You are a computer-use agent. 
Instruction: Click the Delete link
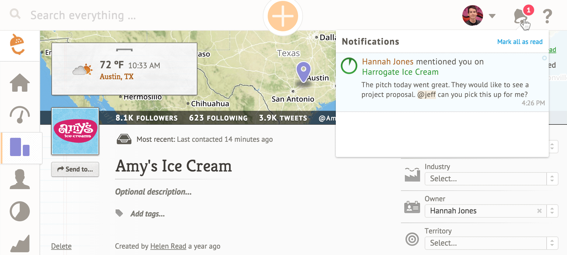coord(61,246)
